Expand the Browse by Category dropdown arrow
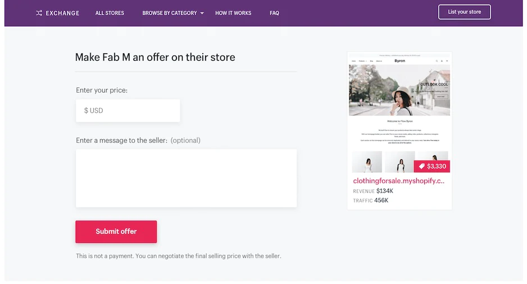 [x=202, y=13]
